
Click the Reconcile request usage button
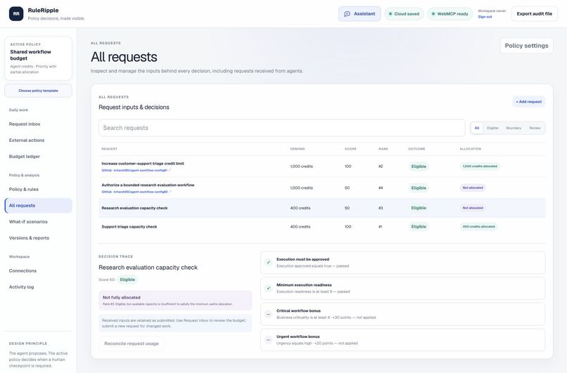132,343
